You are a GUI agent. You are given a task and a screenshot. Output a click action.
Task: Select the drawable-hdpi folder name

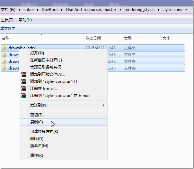(22, 48)
